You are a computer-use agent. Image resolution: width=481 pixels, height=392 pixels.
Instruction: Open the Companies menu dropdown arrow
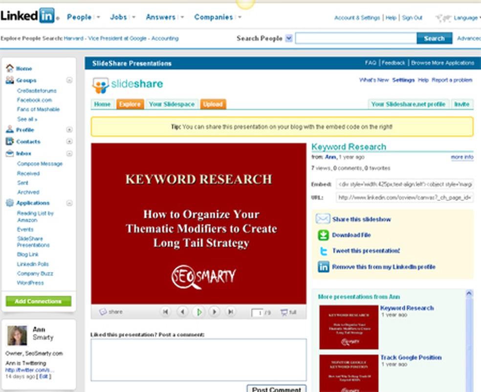pyautogui.click(x=240, y=17)
